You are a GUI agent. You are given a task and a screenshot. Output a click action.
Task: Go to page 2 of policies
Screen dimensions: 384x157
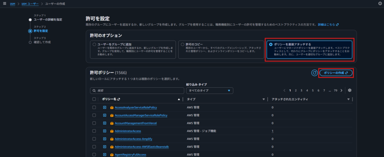click(x=295, y=91)
